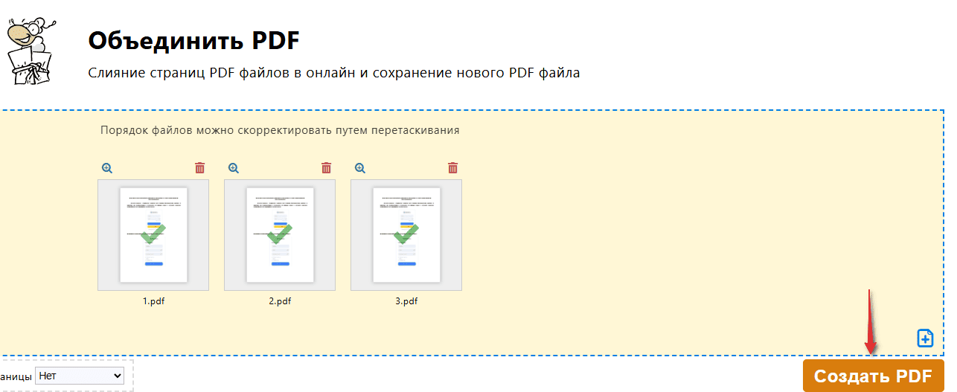Select the "2.pdf" file name text
Viewport: 957px width, 392px height.
point(280,301)
